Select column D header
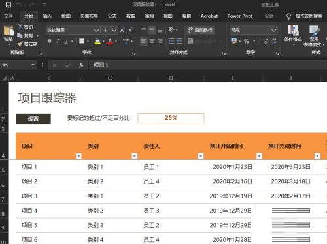Screen dimensions: 327x244 [171, 78]
